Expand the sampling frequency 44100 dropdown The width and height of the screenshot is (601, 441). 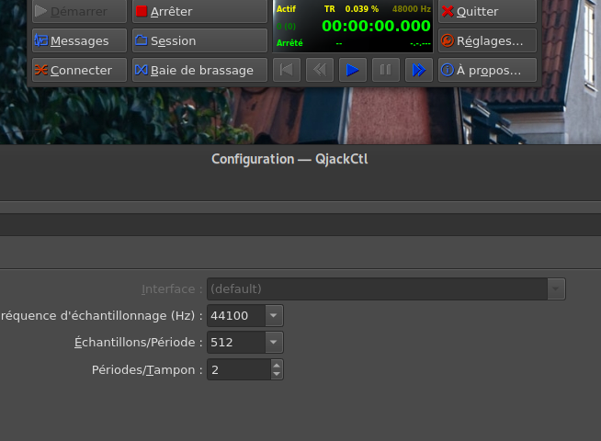[x=274, y=316]
